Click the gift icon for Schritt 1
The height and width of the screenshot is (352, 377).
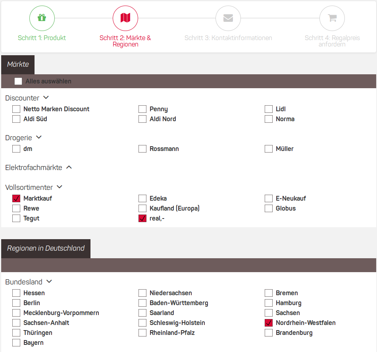pos(42,18)
